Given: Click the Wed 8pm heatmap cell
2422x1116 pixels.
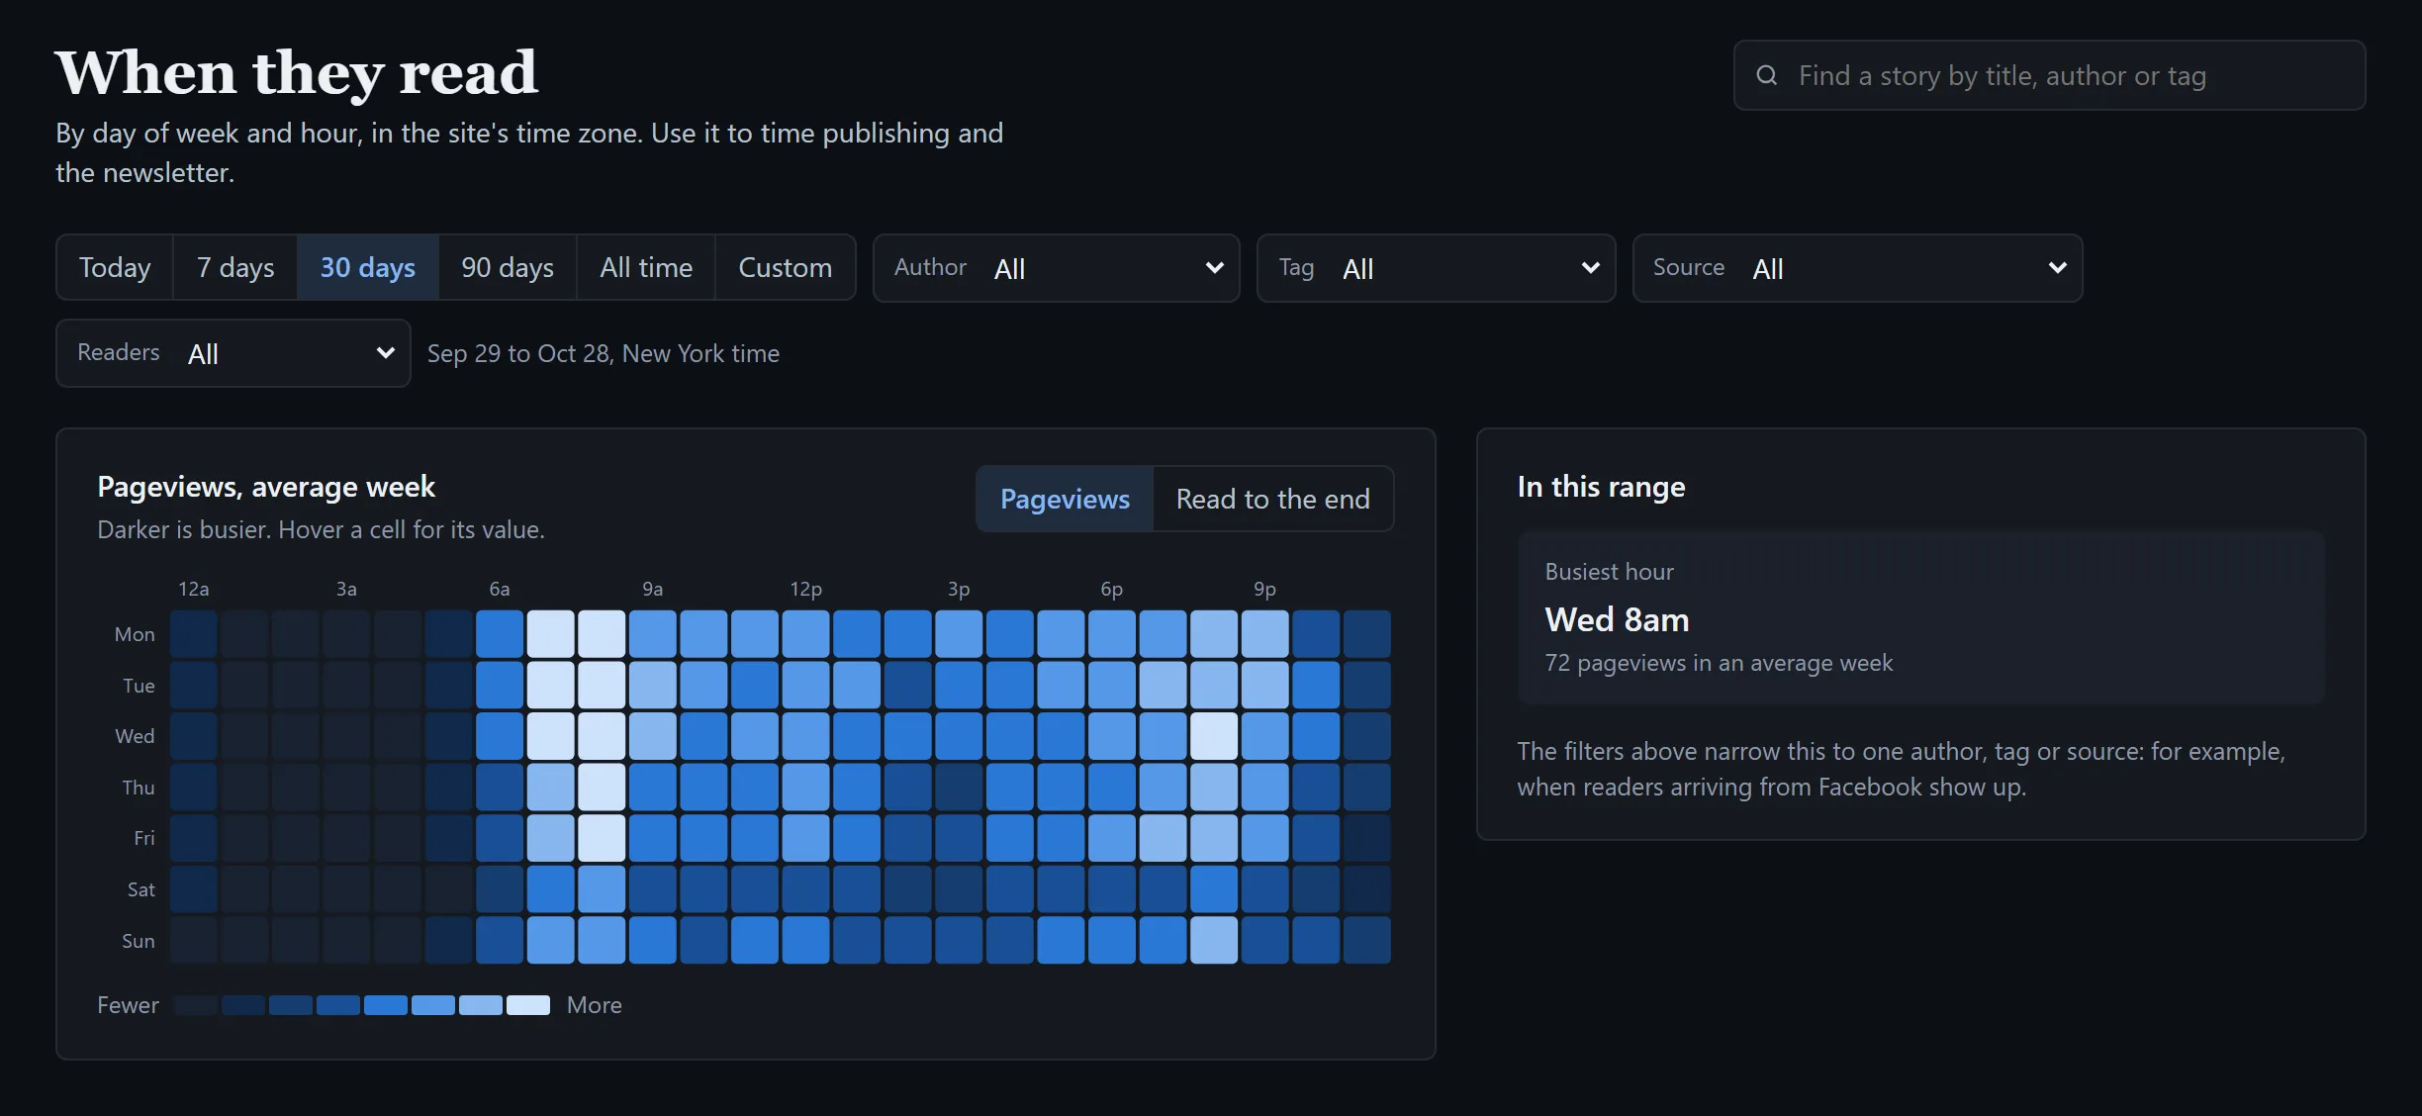Looking at the screenshot, I should 1214,736.
